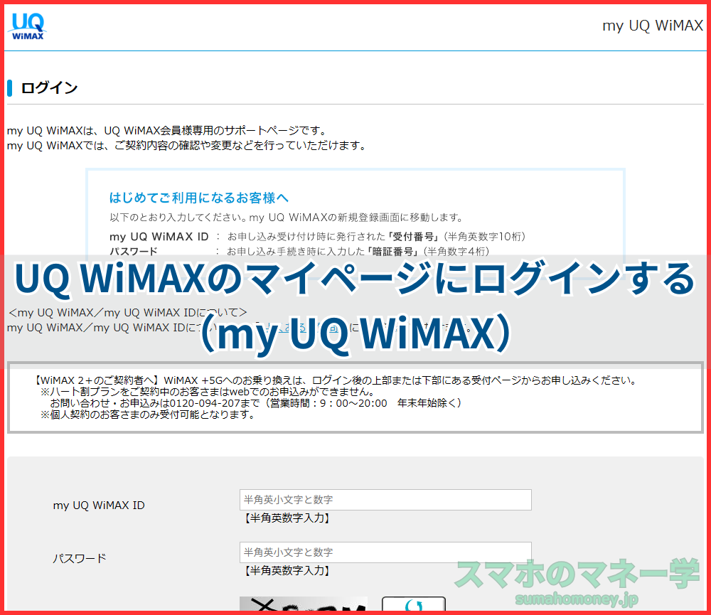Click the captcha image below password field
This screenshot has width=711, height=615.
pyautogui.click(x=304, y=604)
